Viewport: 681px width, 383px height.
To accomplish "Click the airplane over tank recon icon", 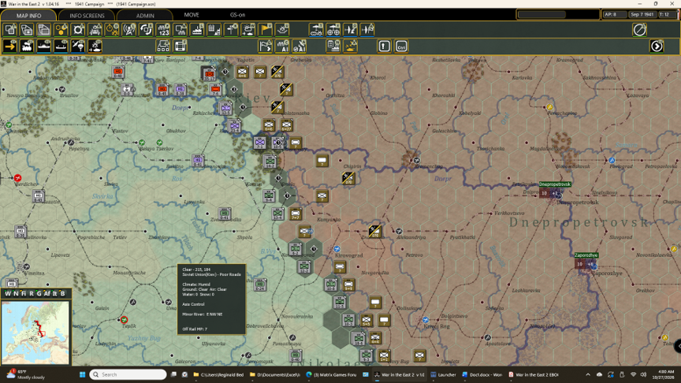I will pyautogui.click(x=316, y=30).
